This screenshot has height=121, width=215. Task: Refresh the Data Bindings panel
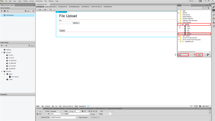[208, 8]
